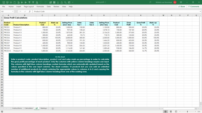Open the Help ribbon tab
This screenshot has width=202, height=113.
pos(71,7)
